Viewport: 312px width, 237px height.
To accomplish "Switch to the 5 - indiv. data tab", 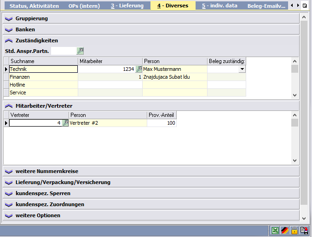I will point(220,6).
